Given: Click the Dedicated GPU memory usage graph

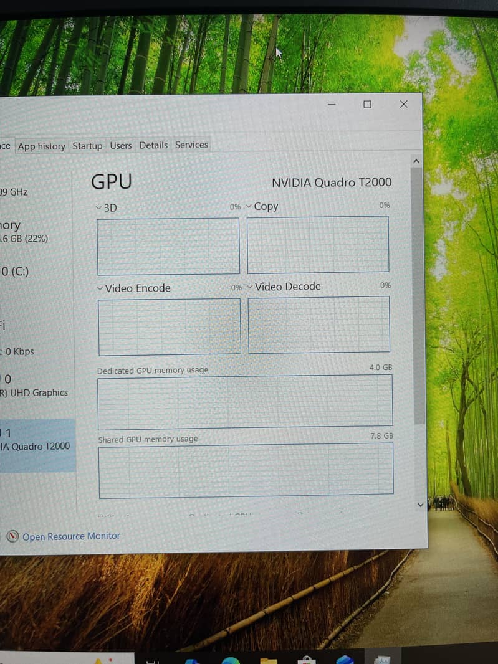Looking at the screenshot, I should click(245, 402).
